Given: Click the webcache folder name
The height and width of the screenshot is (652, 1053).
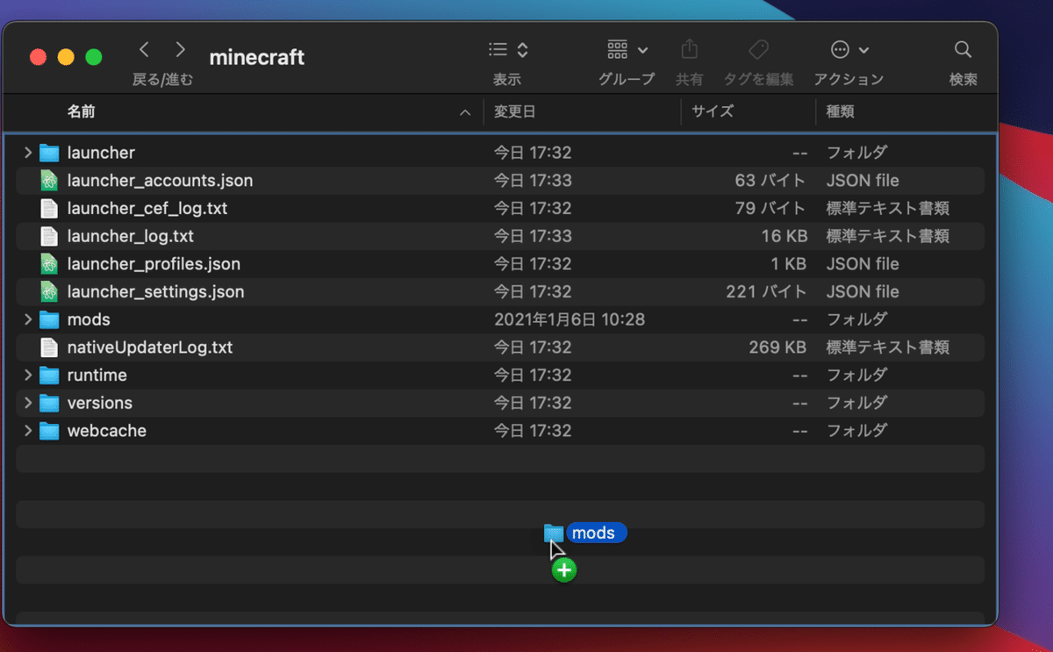Looking at the screenshot, I should 106,431.
